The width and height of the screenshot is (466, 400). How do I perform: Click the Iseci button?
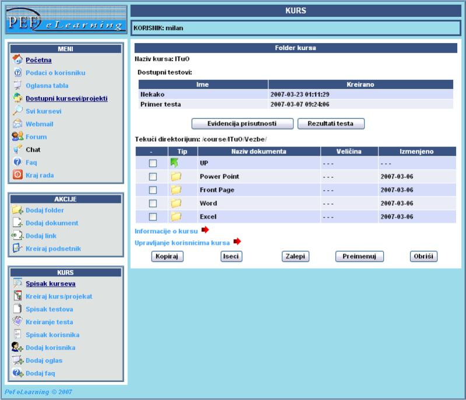(x=231, y=256)
